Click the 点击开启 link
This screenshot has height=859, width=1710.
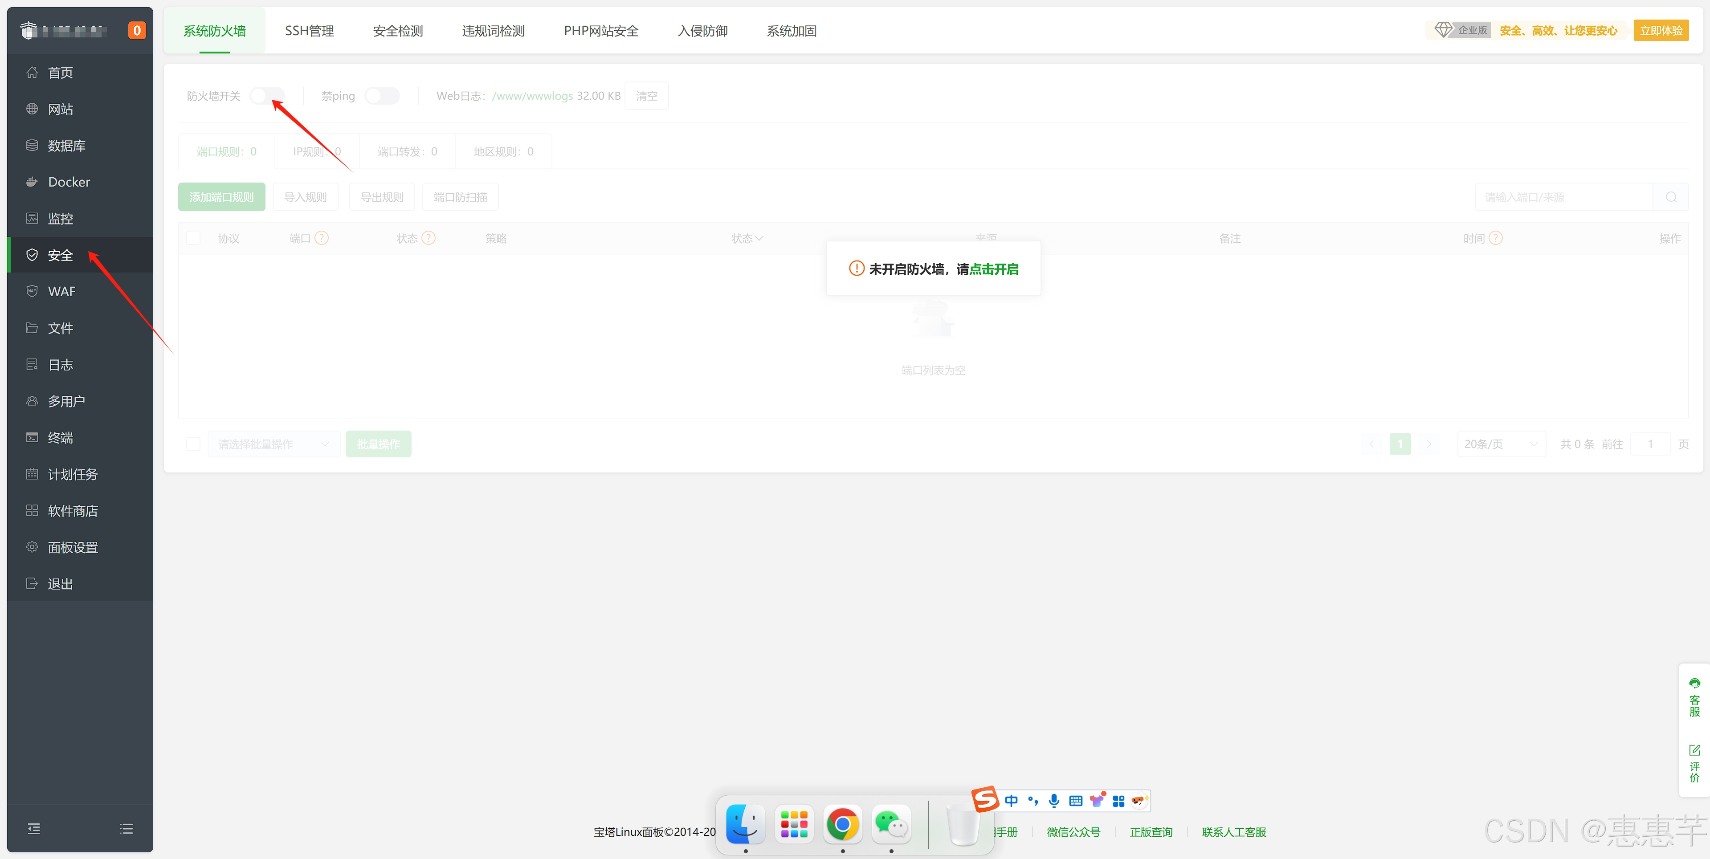994,269
